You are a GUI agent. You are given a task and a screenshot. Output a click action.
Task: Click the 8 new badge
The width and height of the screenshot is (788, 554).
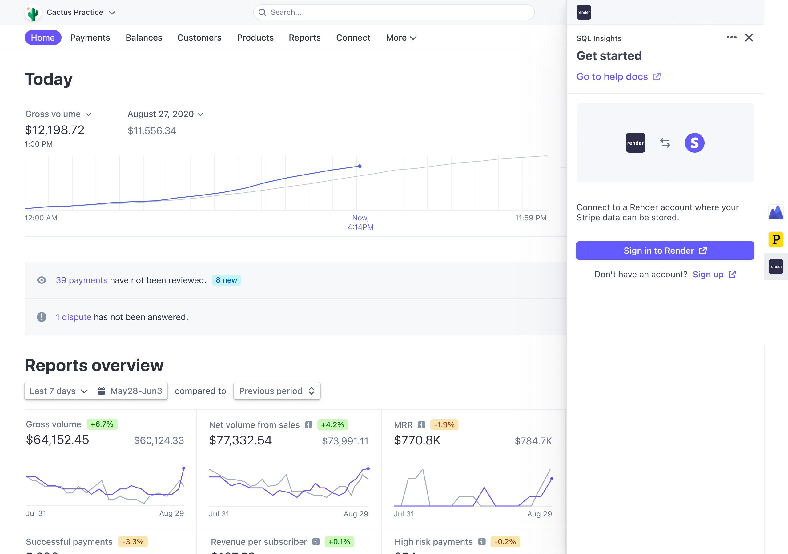coord(227,280)
